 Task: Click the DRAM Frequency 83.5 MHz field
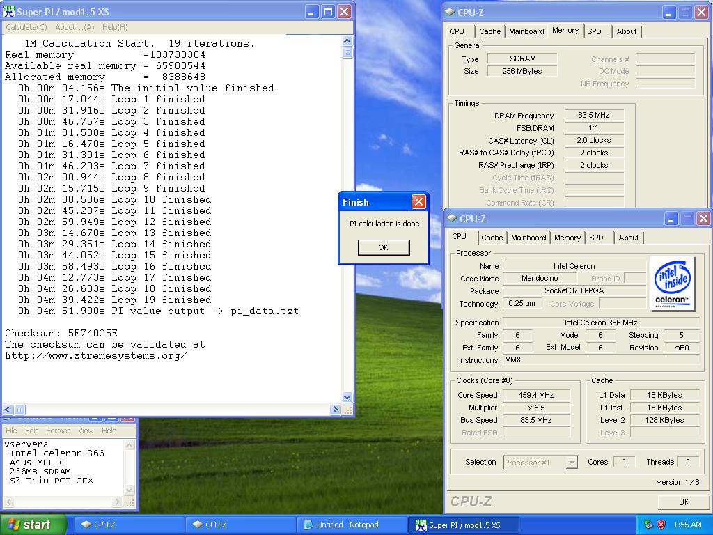(594, 115)
